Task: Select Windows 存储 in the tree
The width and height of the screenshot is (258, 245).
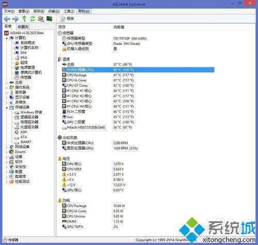Action: click(31, 112)
